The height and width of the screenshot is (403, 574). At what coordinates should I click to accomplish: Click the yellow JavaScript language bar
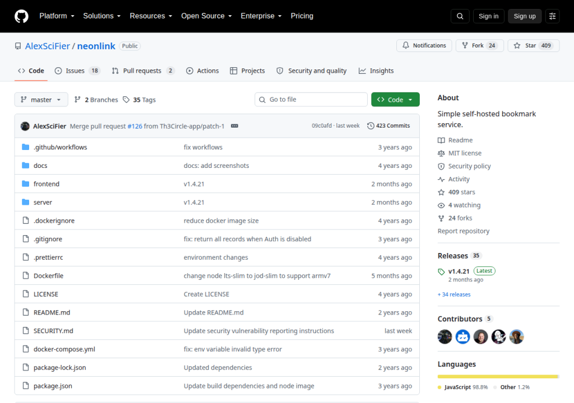click(x=498, y=376)
